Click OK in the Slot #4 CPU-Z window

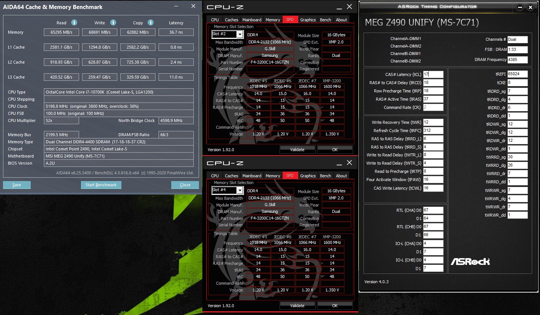pos(335,306)
